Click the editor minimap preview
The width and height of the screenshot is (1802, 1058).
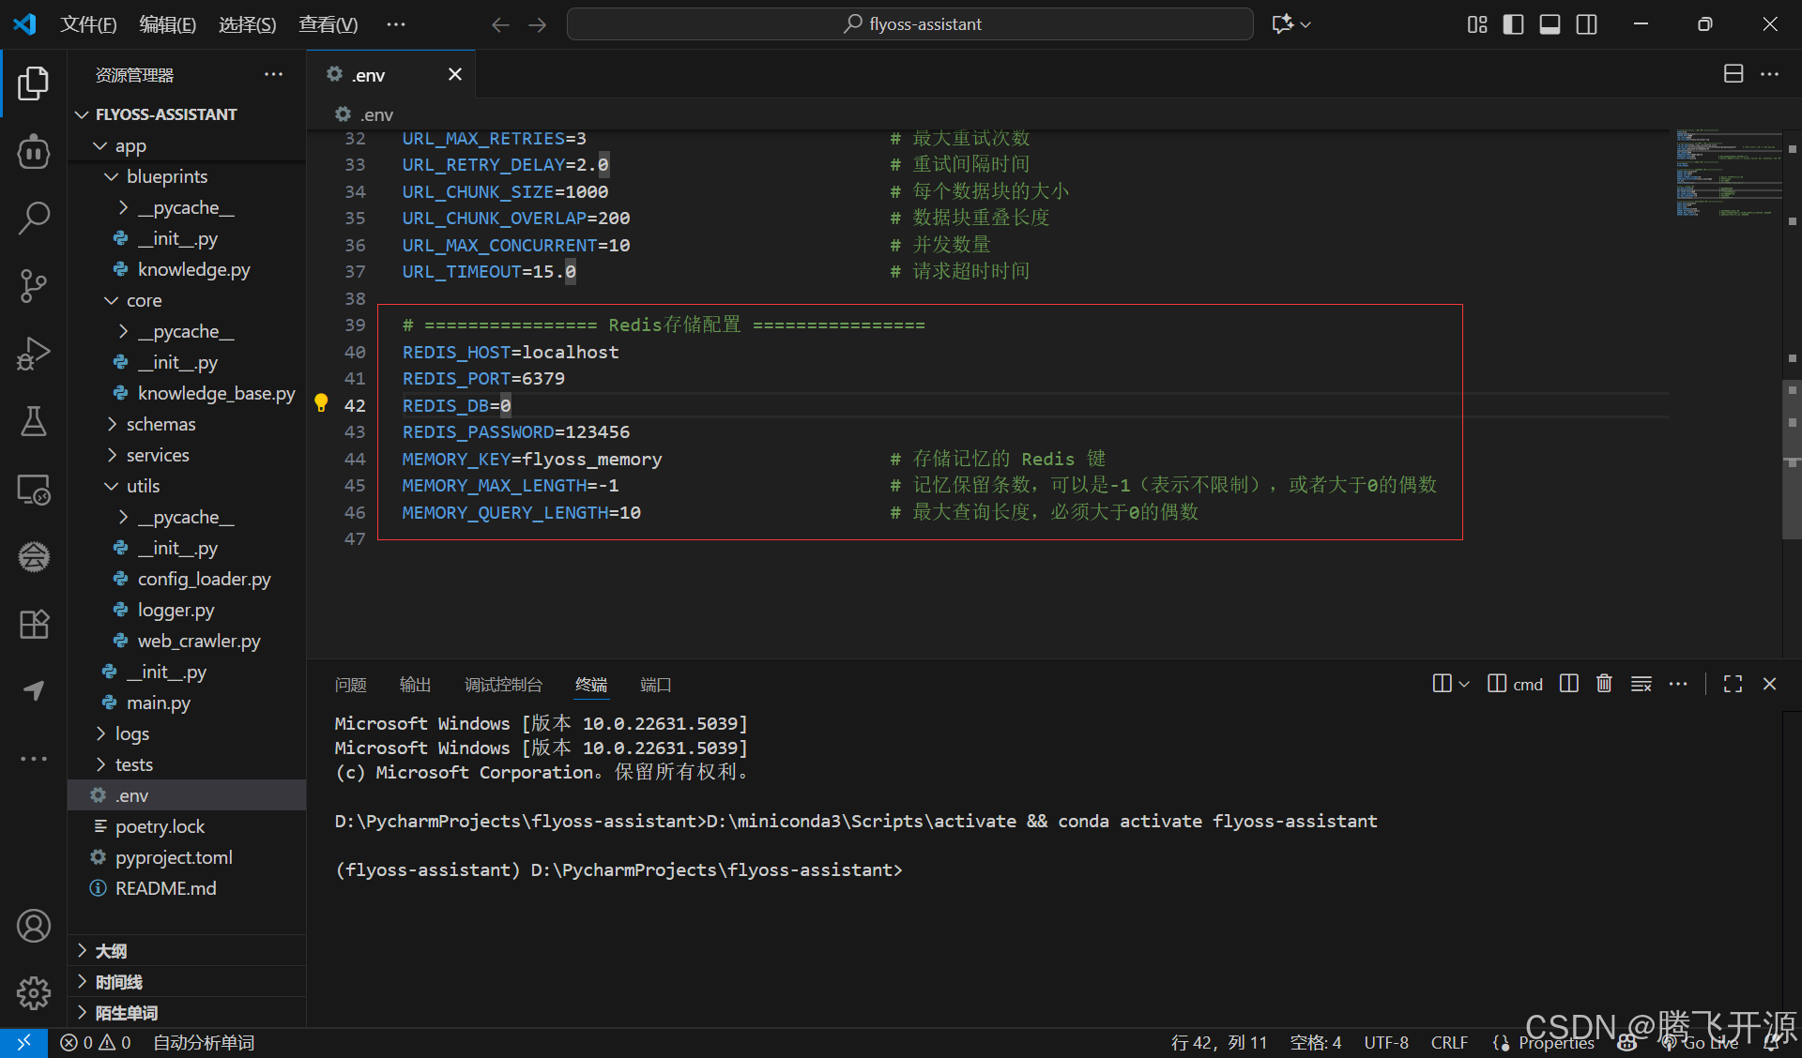coord(1727,174)
